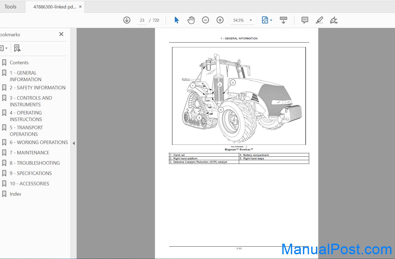Select the arrow selection tool

(x=177, y=20)
